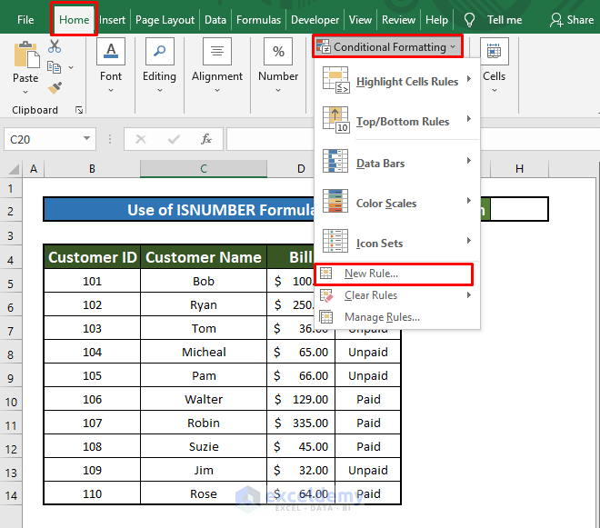The height and width of the screenshot is (528, 600).
Task: Open the Conditional Formatting dropdown
Action: click(388, 46)
